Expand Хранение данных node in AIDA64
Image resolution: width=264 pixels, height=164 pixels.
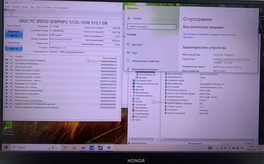pyautogui.click(x=130, y=95)
